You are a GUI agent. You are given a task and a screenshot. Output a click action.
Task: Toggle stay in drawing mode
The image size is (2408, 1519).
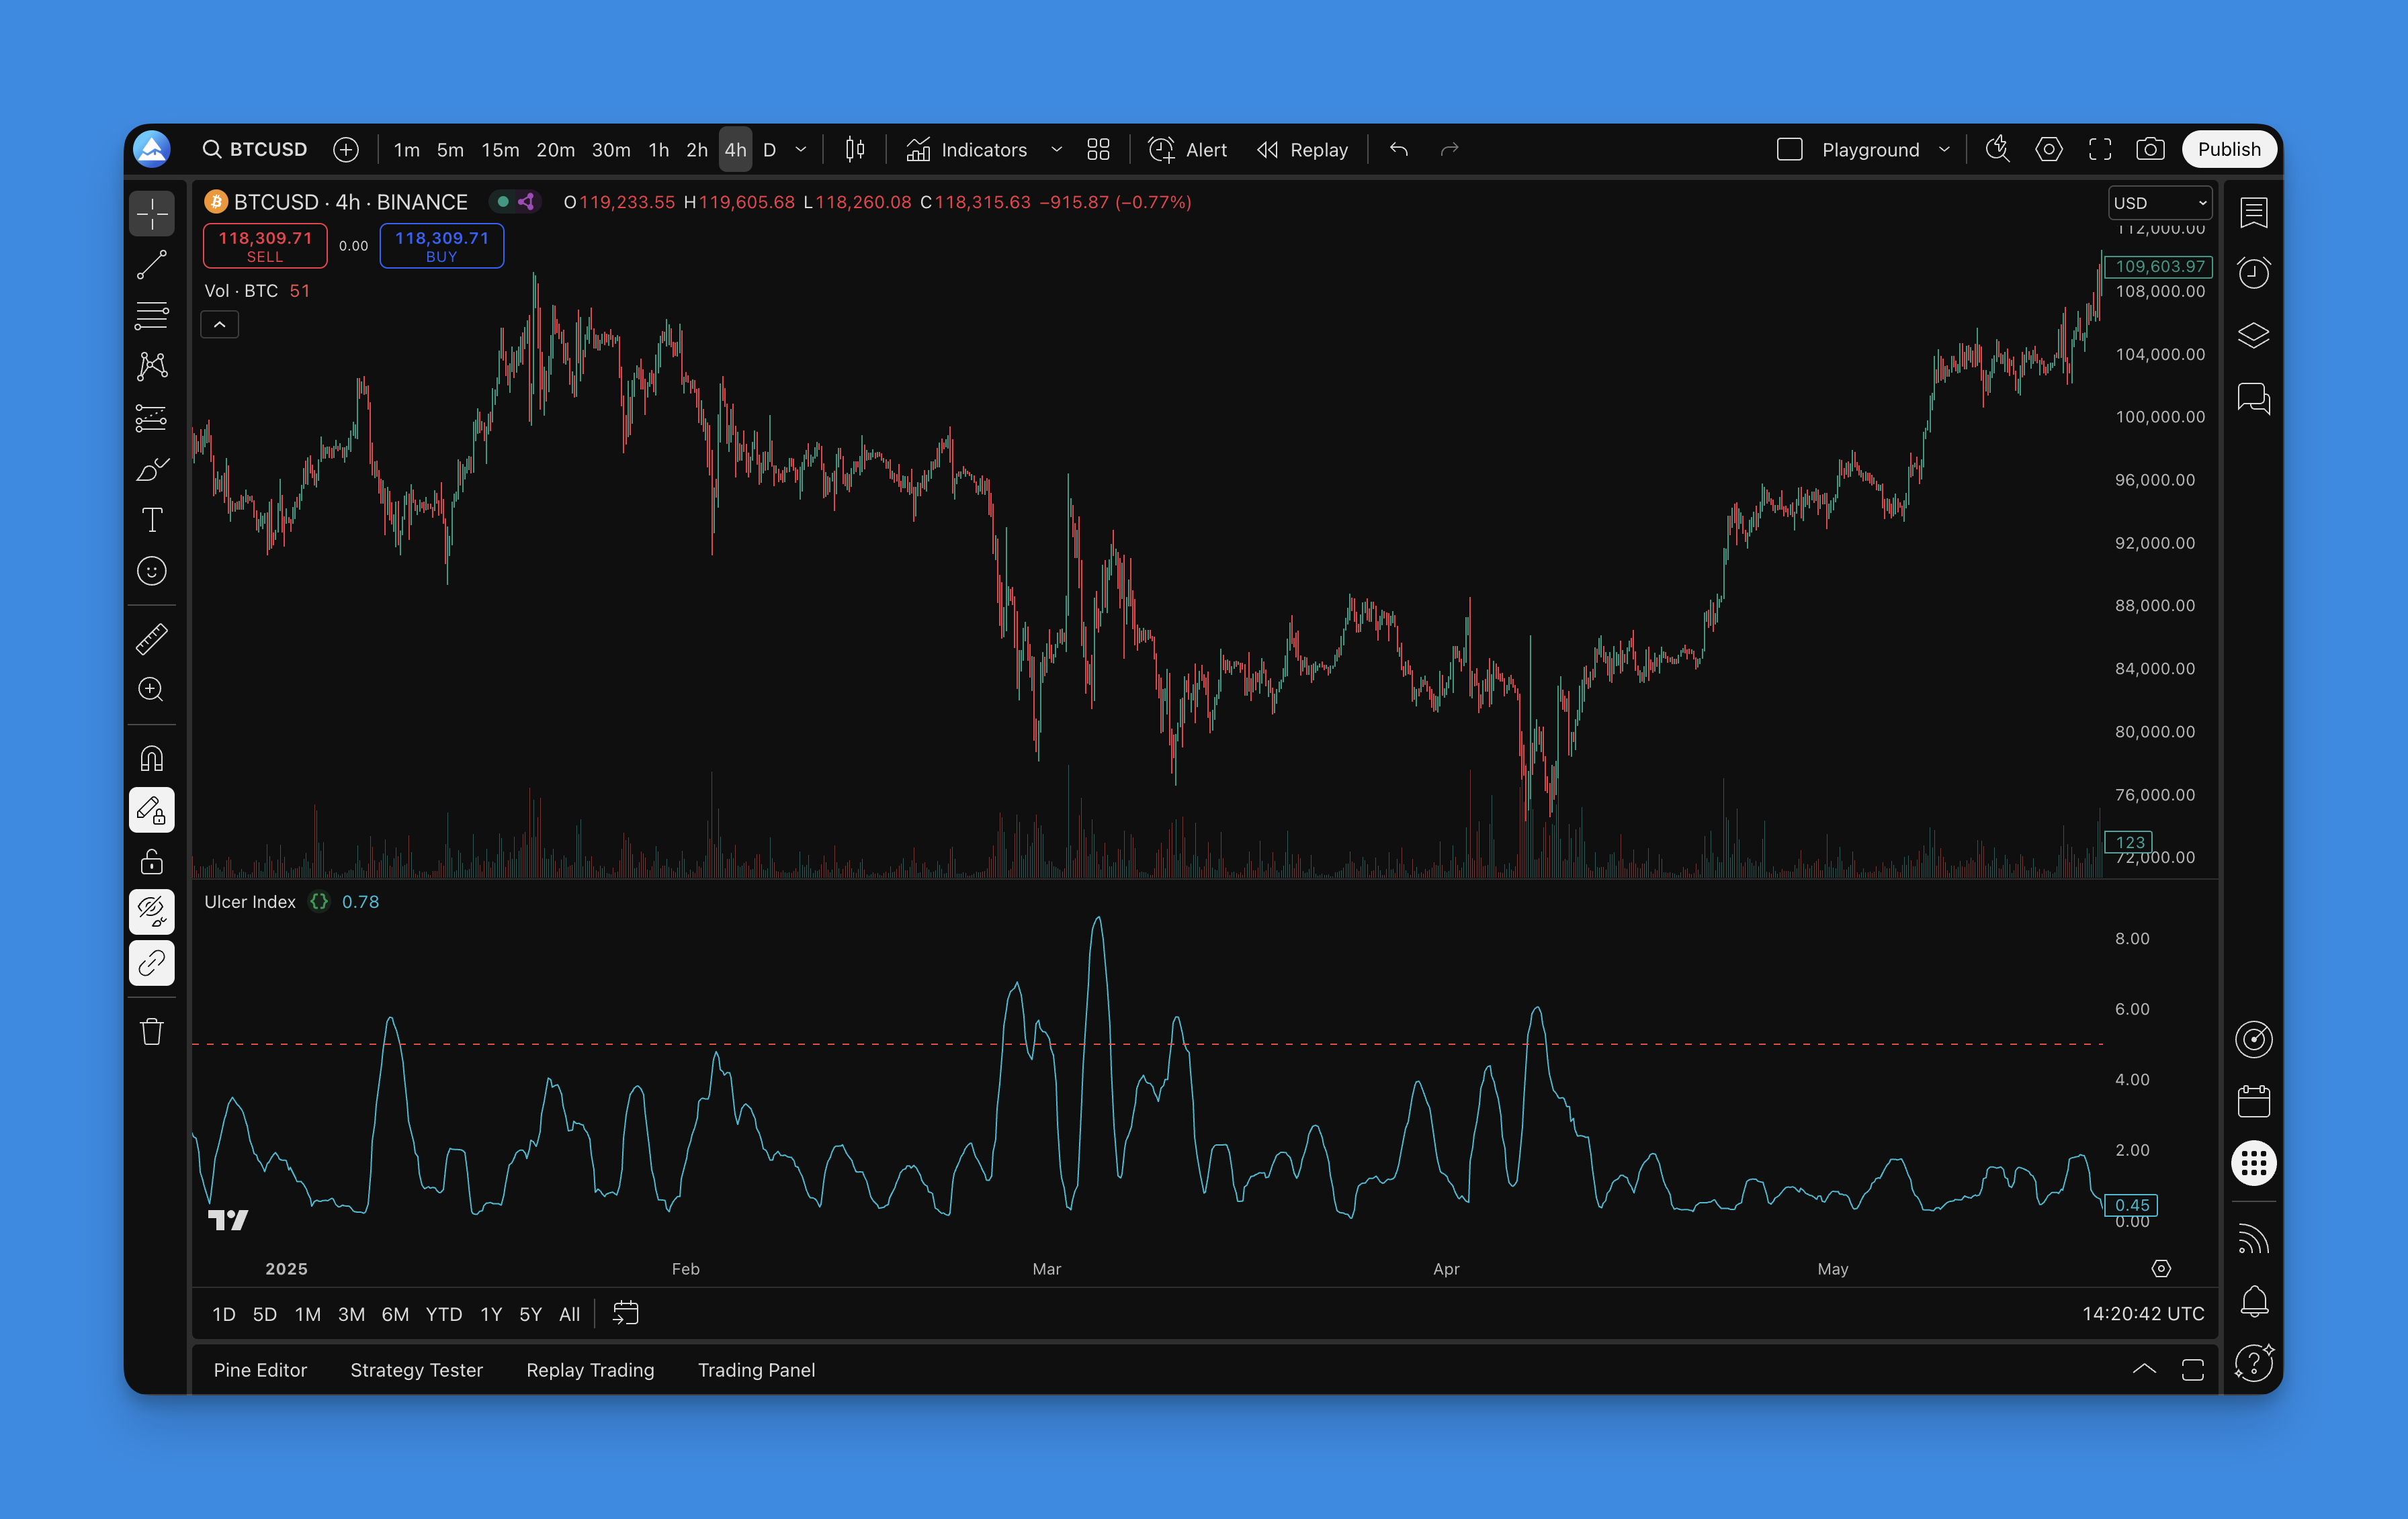[x=152, y=811]
